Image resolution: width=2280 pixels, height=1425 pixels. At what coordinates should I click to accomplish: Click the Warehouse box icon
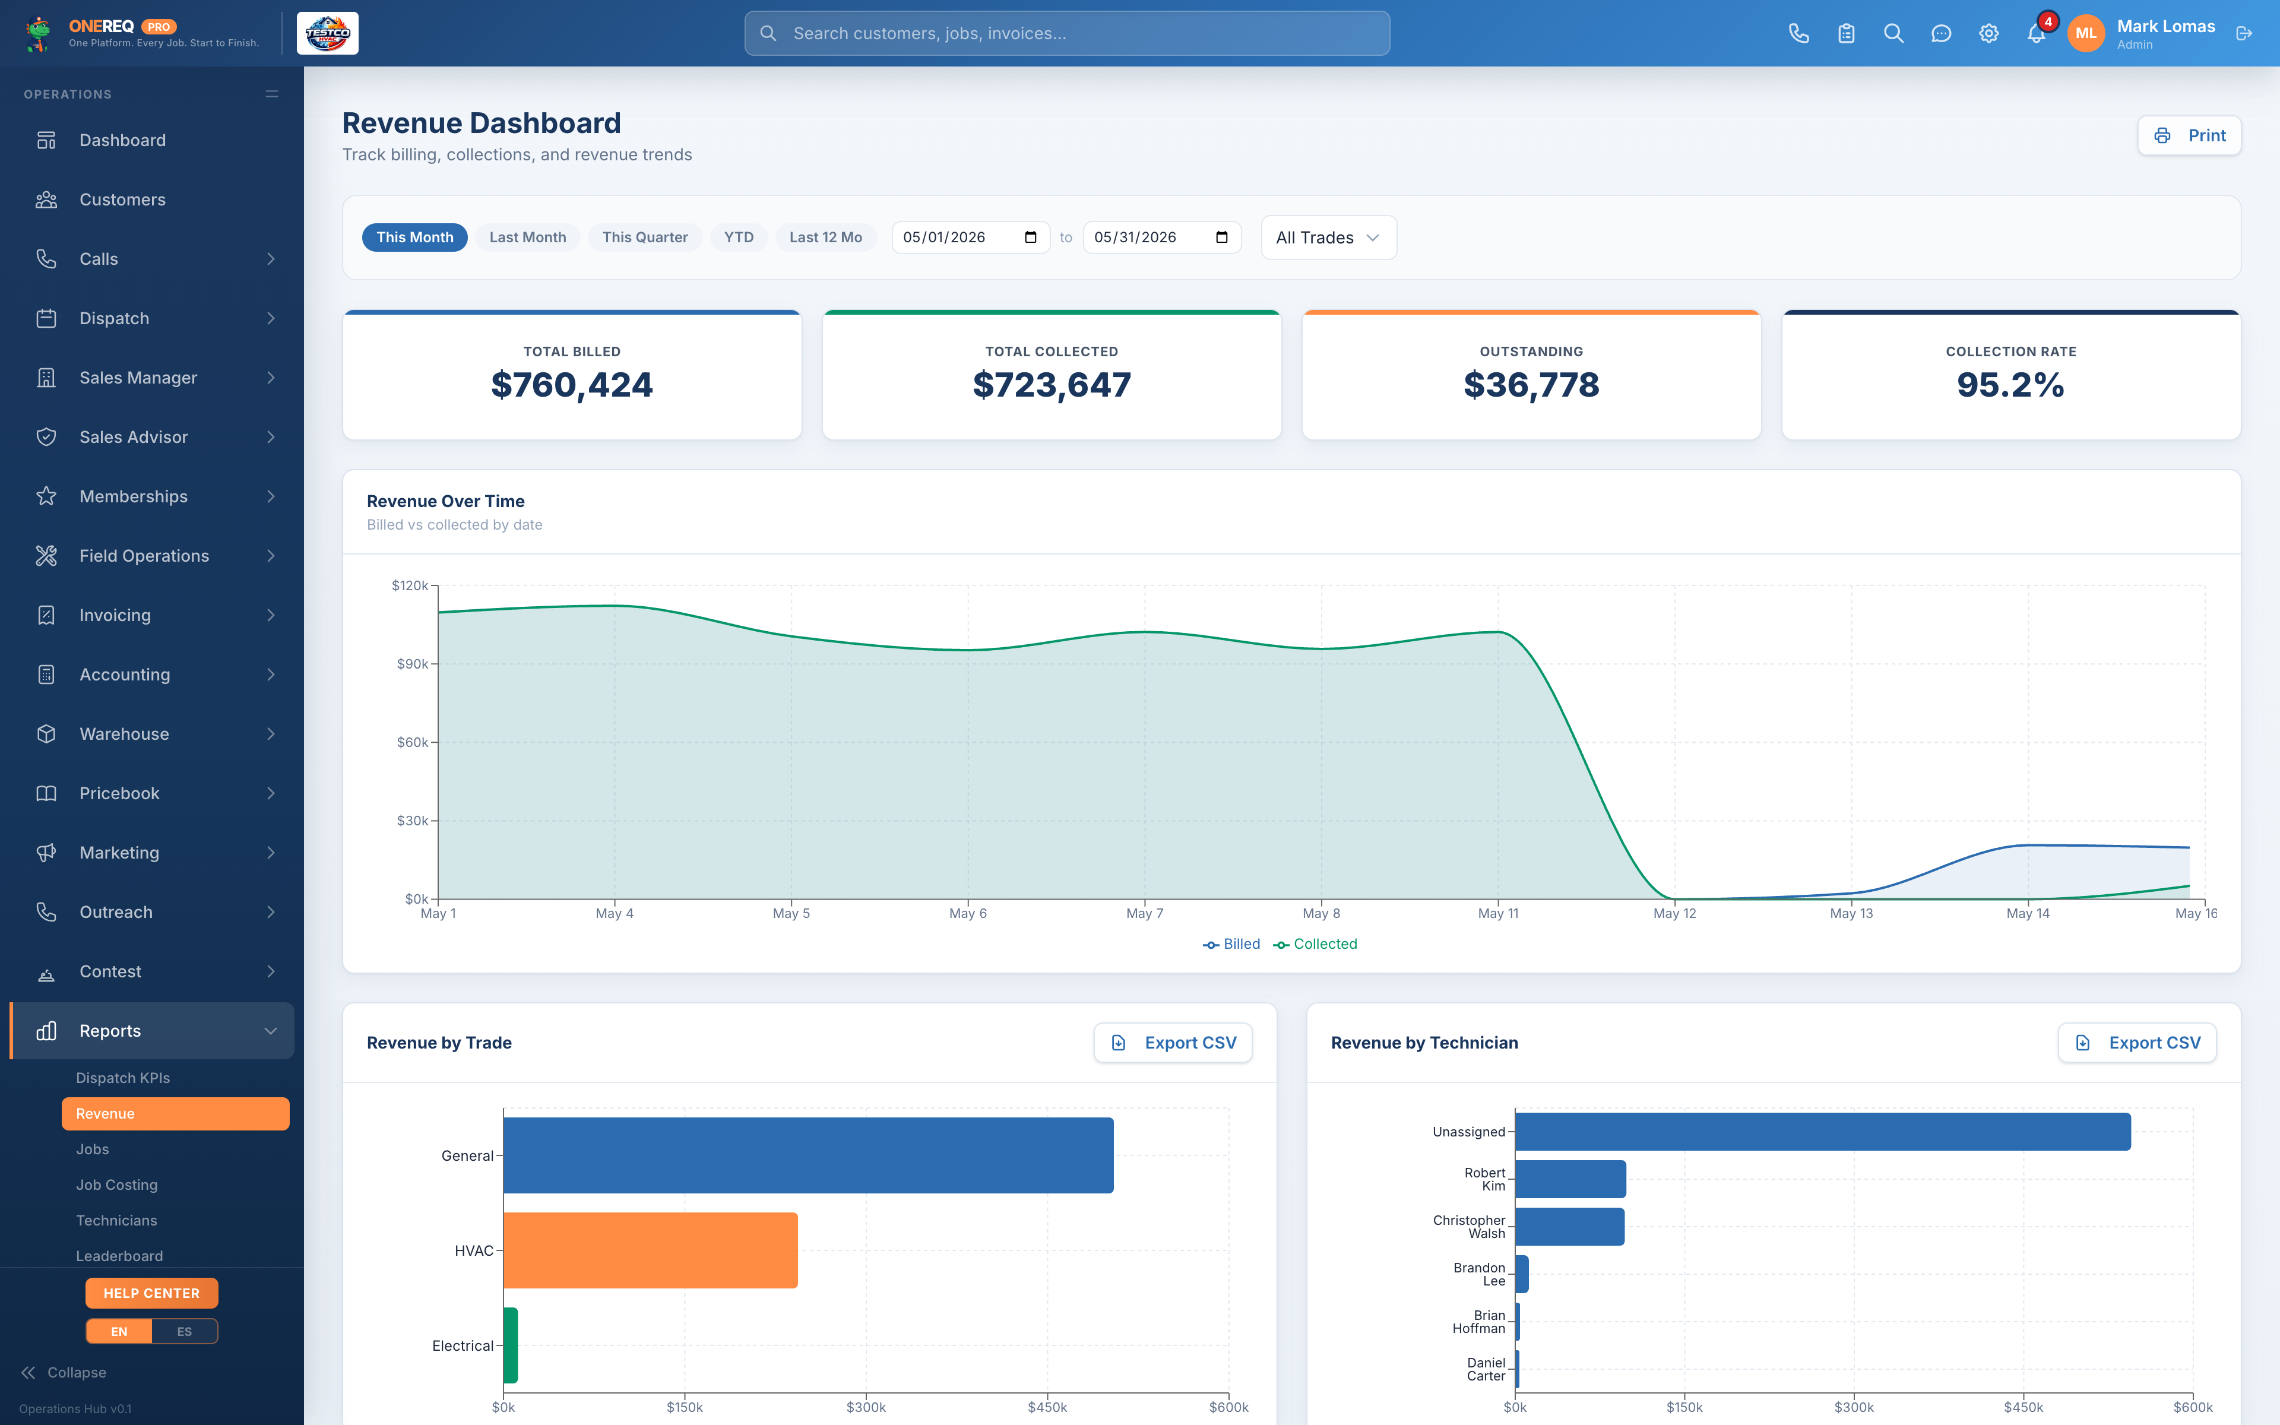pyautogui.click(x=46, y=734)
